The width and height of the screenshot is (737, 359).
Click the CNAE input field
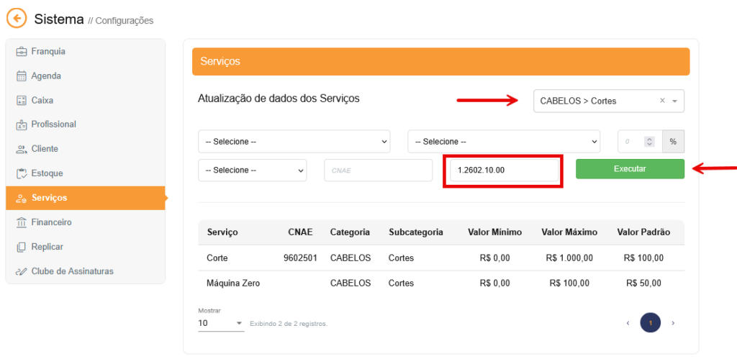tap(379, 170)
